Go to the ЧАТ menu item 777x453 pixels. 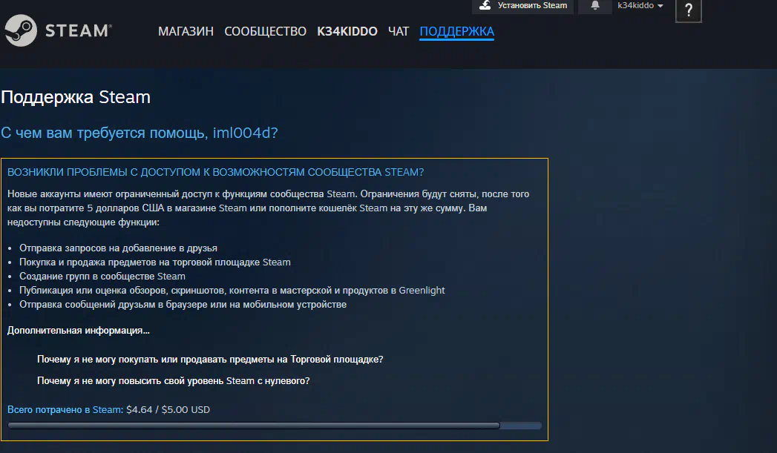pyautogui.click(x=399, y=31)
